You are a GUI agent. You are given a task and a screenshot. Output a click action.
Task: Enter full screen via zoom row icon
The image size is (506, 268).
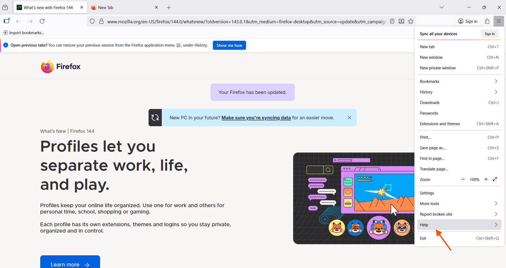[495, 179]
